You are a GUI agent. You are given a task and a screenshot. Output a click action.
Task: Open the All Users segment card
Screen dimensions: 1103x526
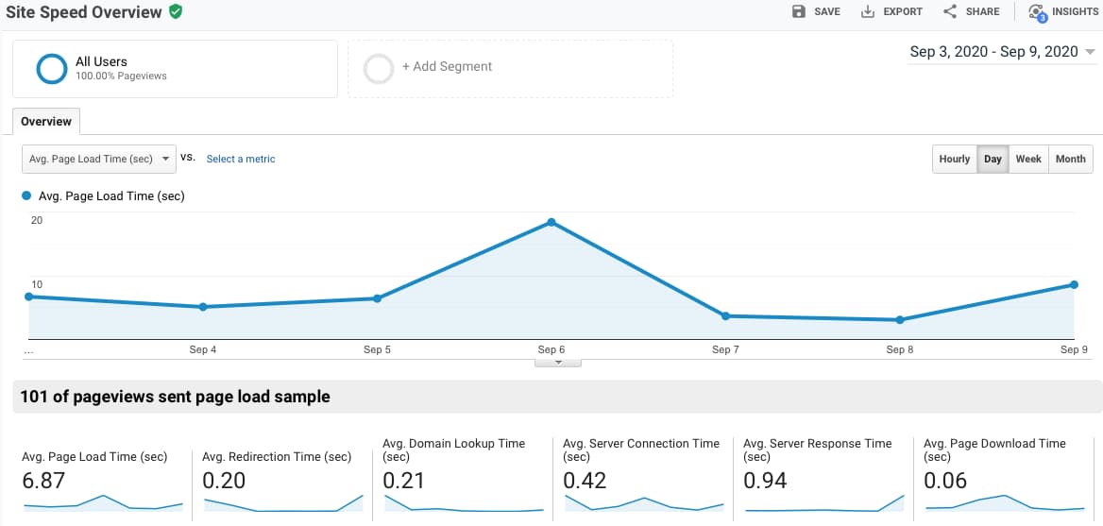click(175, 68)
